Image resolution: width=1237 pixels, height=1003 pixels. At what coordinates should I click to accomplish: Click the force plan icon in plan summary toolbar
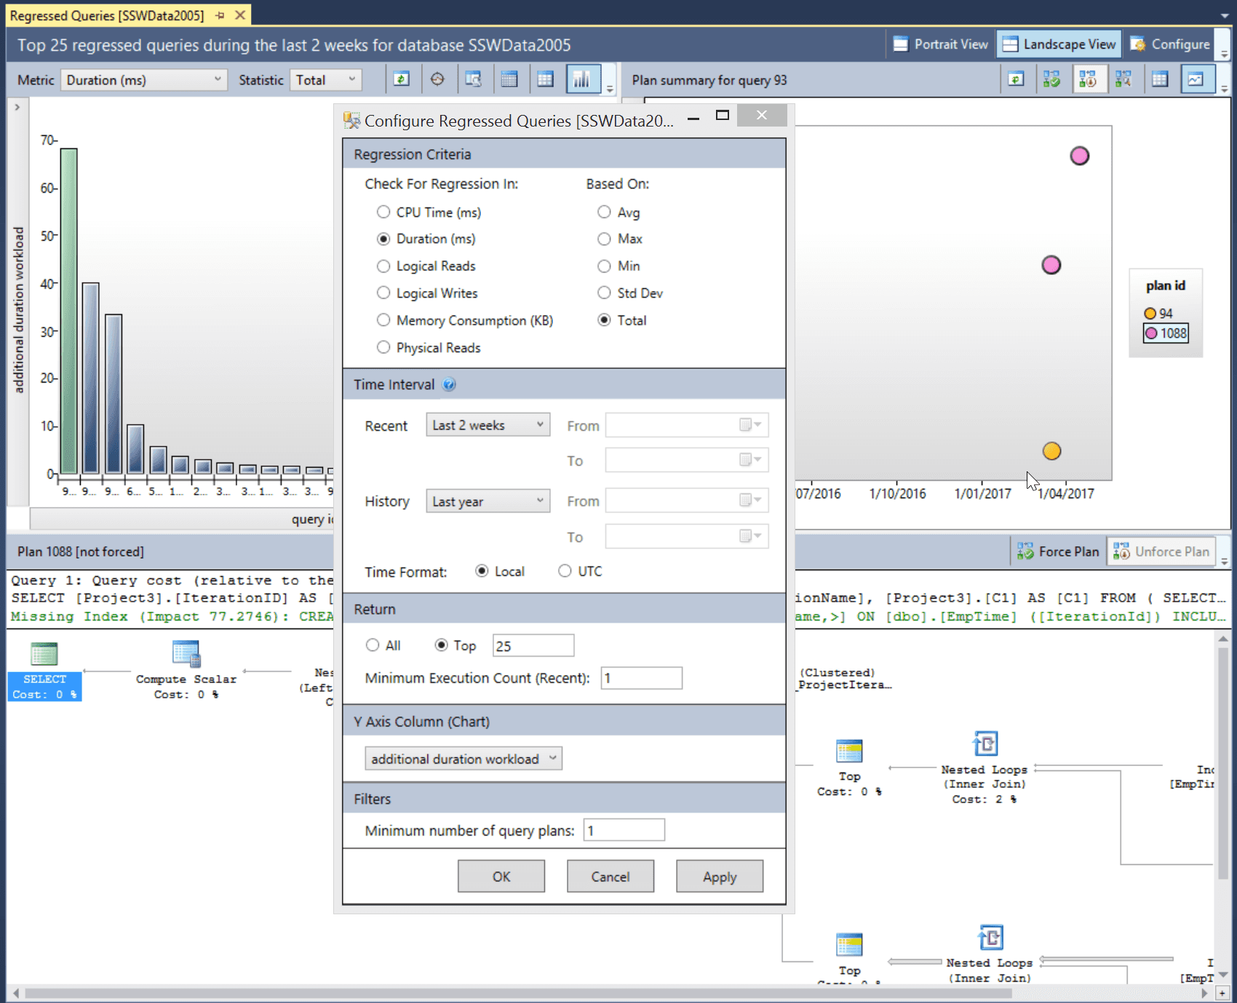coord(1051,79)
